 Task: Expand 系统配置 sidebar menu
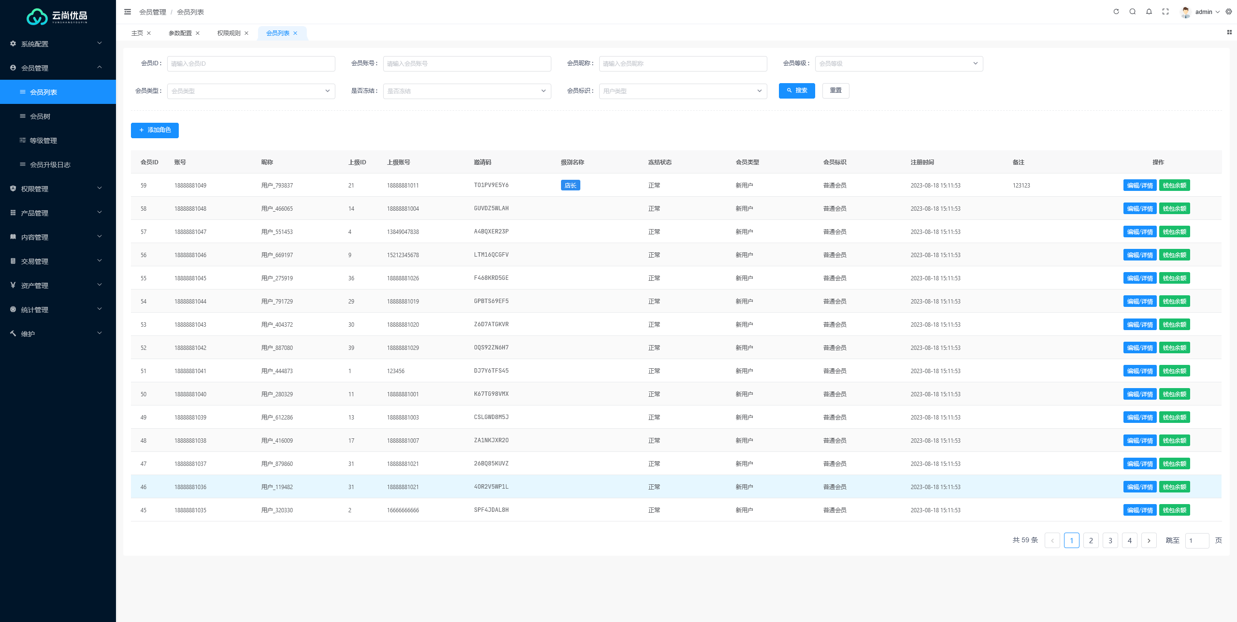pos(58,43)
